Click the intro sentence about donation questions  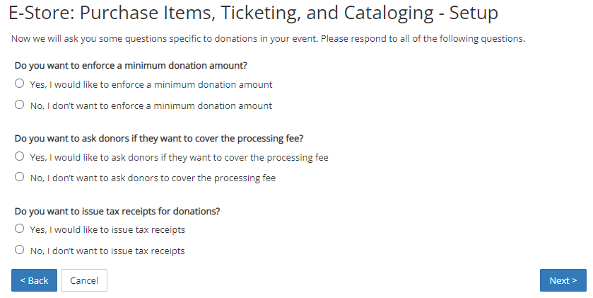[x=268, y=39]
